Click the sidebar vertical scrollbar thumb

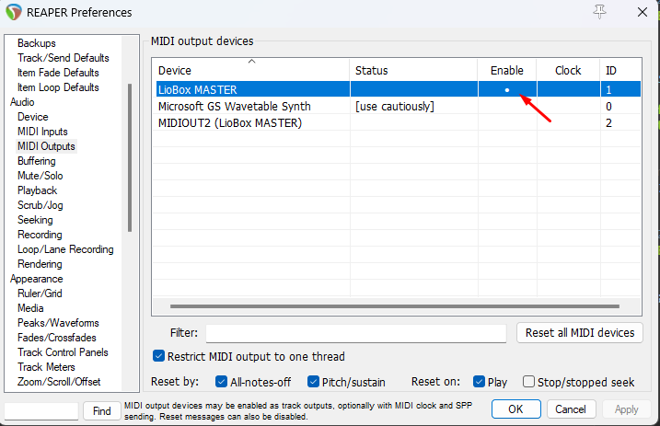pyautogui.click(x=130, y=157)
